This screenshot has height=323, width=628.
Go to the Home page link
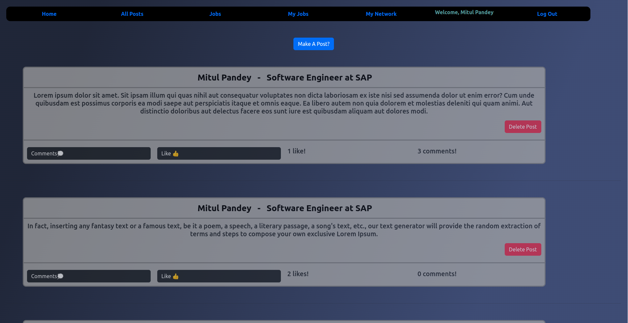[49, 14]
